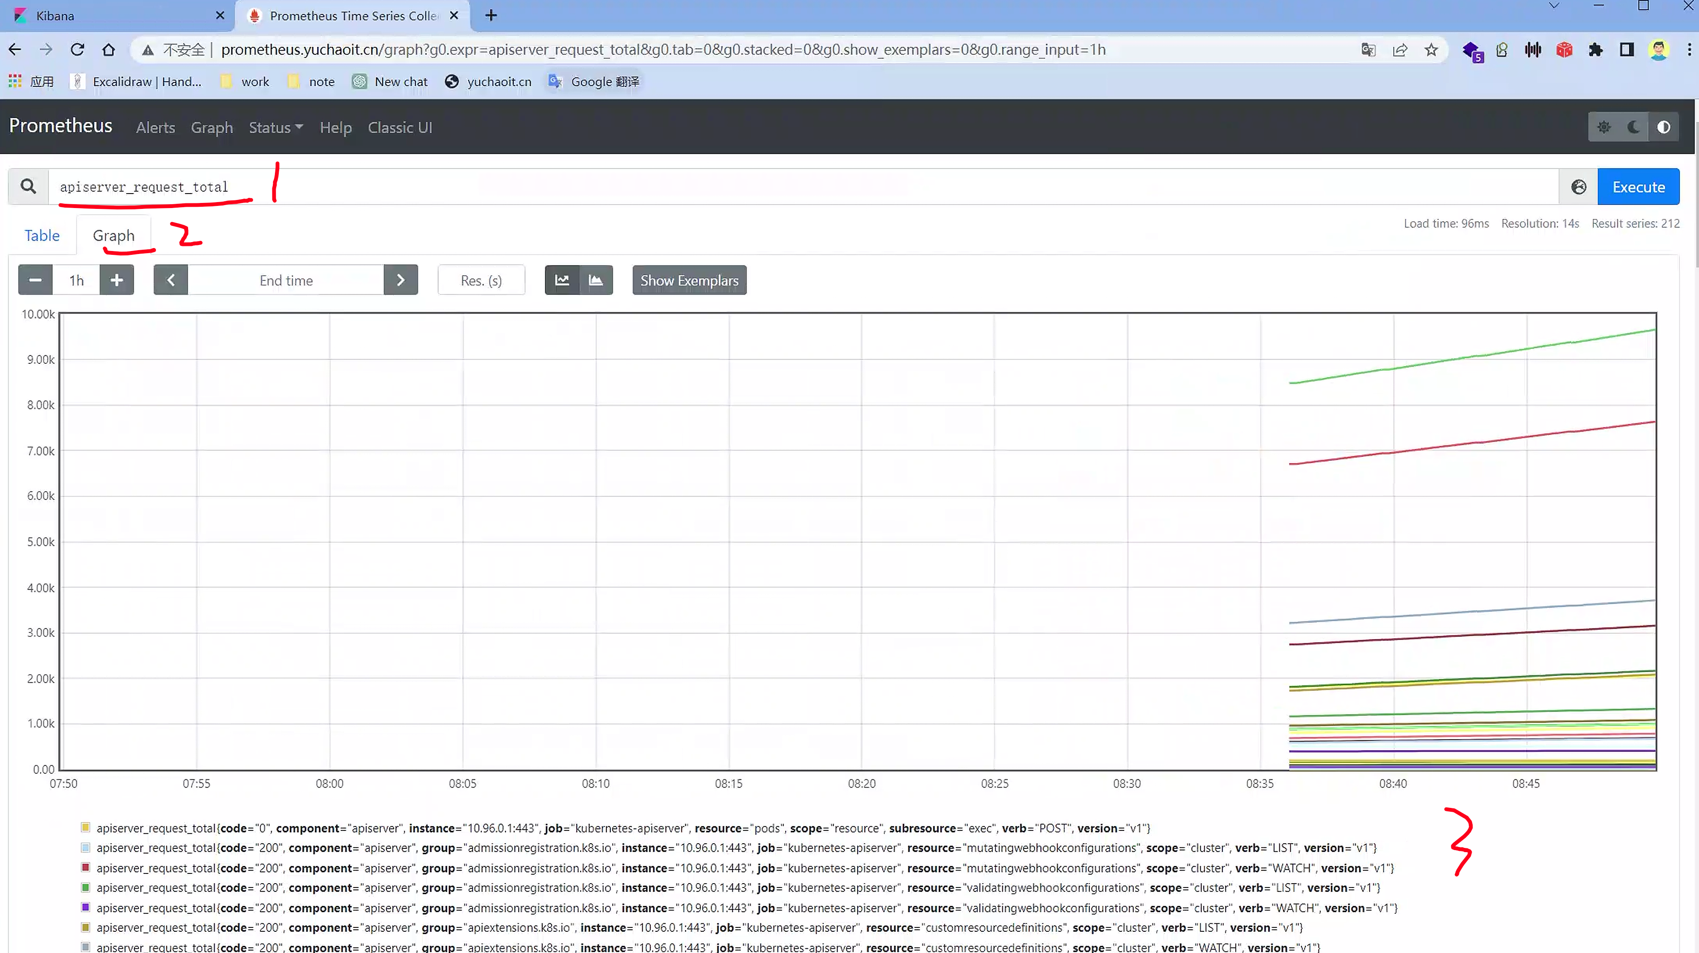Select the stacked area chart icon
The height and width of the screenshot is (953, 1699).
click(595, 280)
